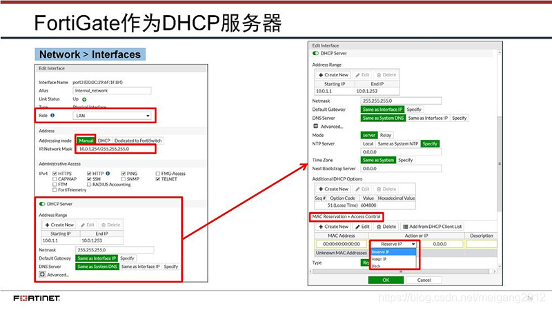Screen dimensions: 552x310
Task: Toggle DHCP Server switch in right panel
Action: (315, 54)
